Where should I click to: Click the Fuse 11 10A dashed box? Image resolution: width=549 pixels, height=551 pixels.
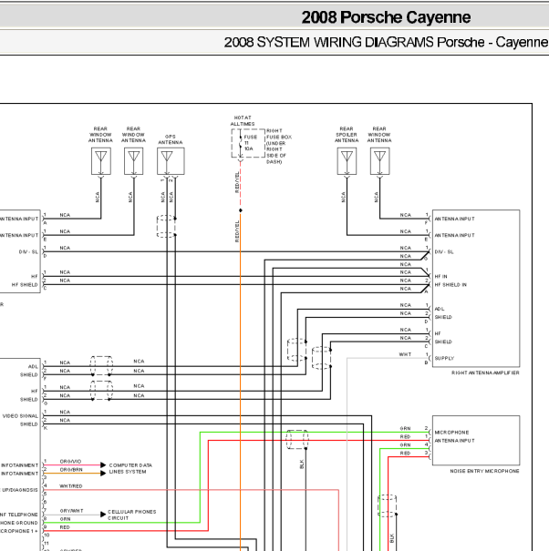248,143
